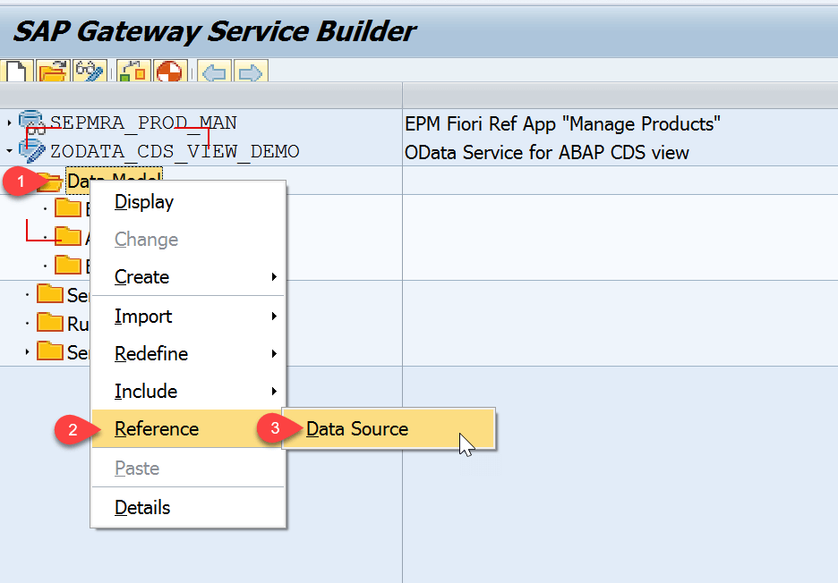
Task: Select the SEPMRA_PROD_MAN project icon
Action: point(32,123)
